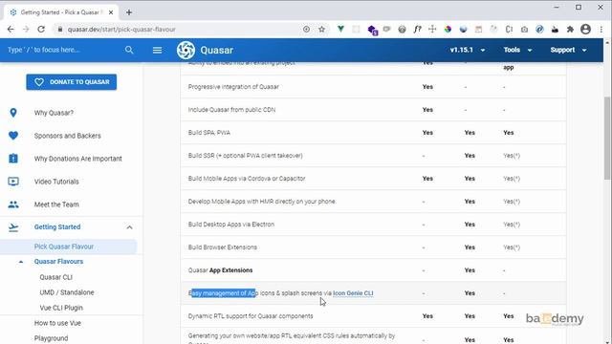
Task: Click the Getting Started airplane icon
Action: click(13, 227)
